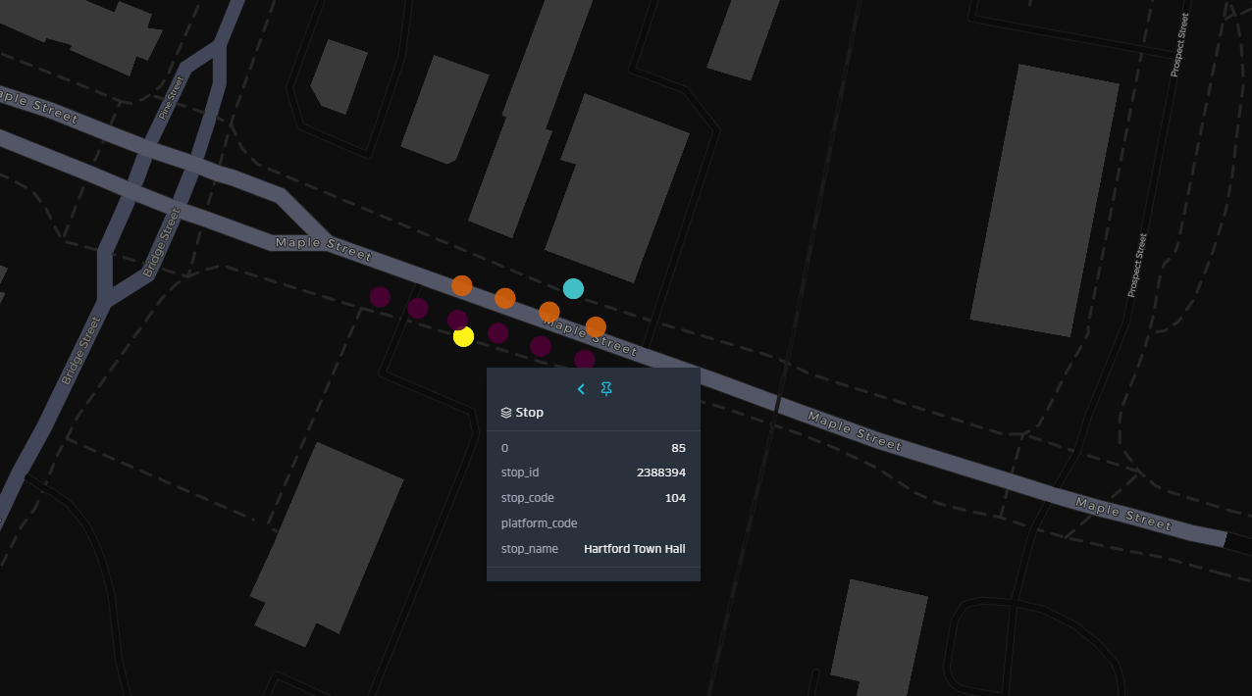Screen dimensions: 1252x696
Task: Select the leftmost purple stop marker
Action: click(x=380, y=298)
